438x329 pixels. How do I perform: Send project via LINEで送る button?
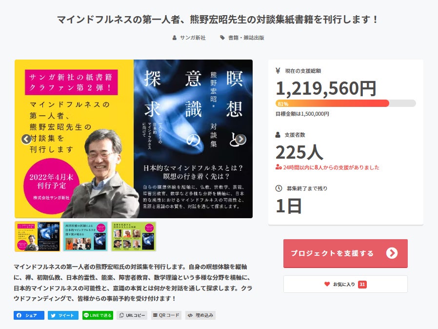pos(98,315)
